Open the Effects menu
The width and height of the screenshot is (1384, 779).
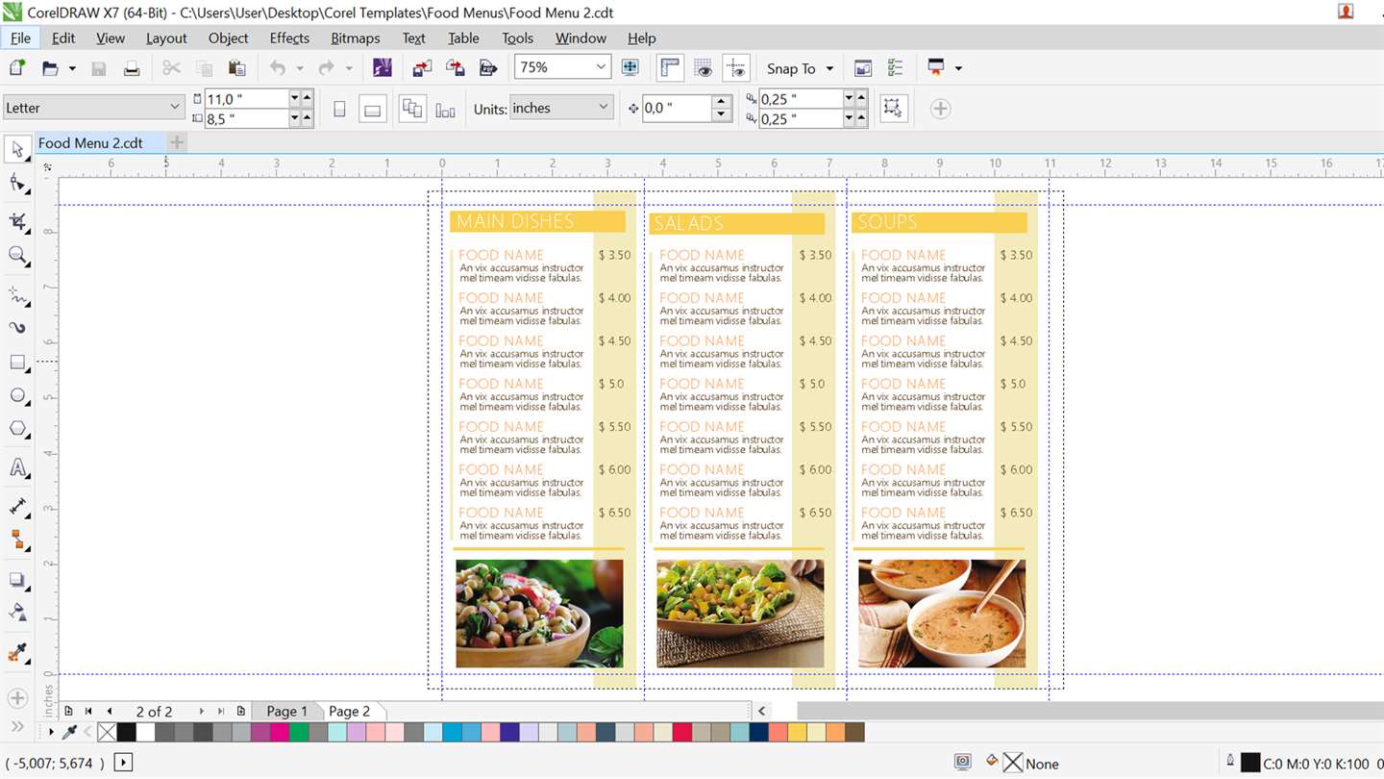pos(289,38)
